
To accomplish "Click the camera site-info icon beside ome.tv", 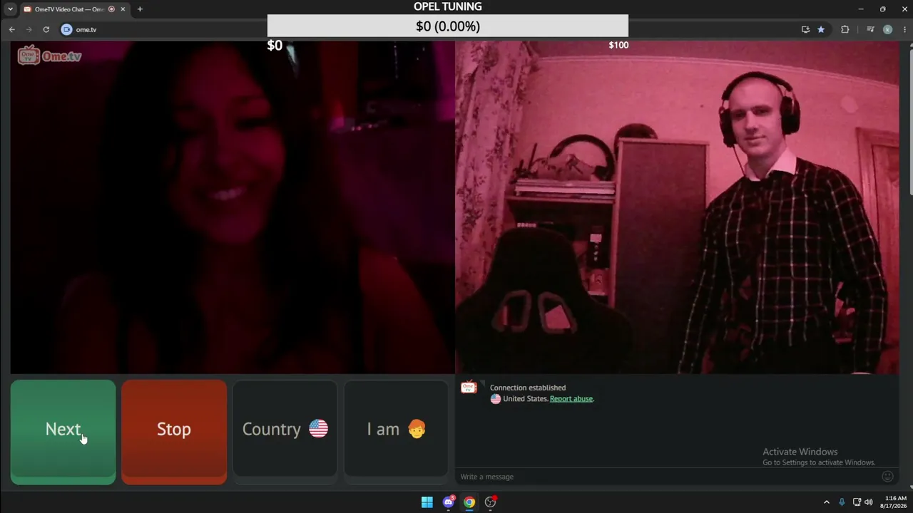I will [66, 29].
